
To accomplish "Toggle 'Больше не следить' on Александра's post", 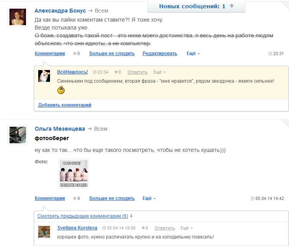I will point(112,54).
